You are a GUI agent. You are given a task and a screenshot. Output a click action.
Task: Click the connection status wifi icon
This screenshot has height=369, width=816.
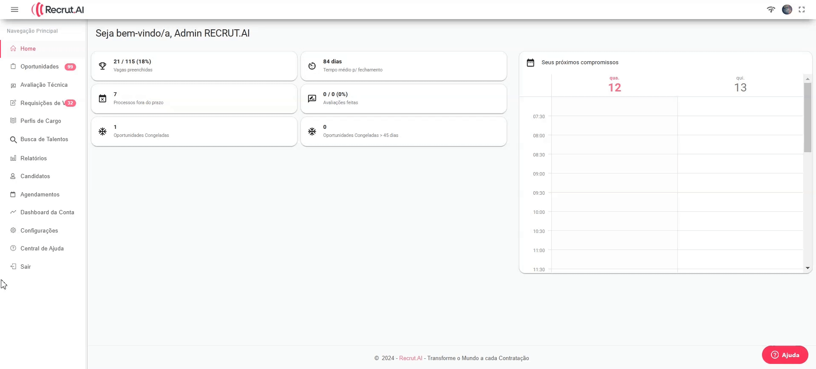pyautogui.click(x=771, y=9)
